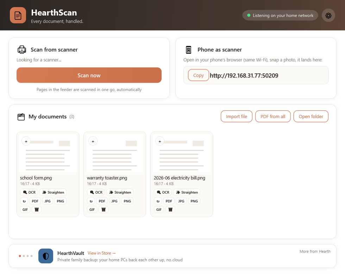345x275 pixels.
Task: Click plus on warranty toaster thumbnail
Action: coord(93,141)
